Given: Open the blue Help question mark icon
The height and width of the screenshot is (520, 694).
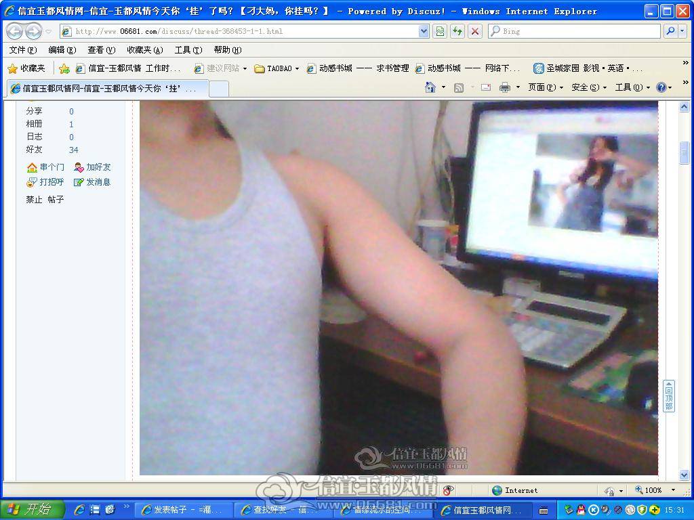Looking at the screenshot, I should coord(661,87).
